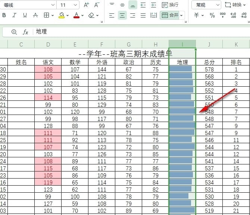Click the 姓名 header cell

pyautogui.click(x=21, y=62)
